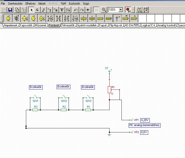Viewport: 185px width, 158px height.
Task: Place a battery component
Action: [17, 18]
